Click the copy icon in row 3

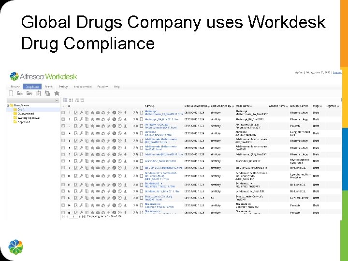[87, 126]
